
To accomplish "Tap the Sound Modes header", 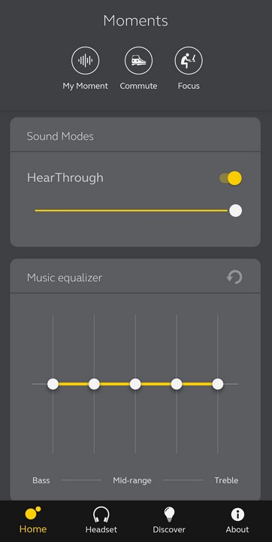I will [60, 136].
